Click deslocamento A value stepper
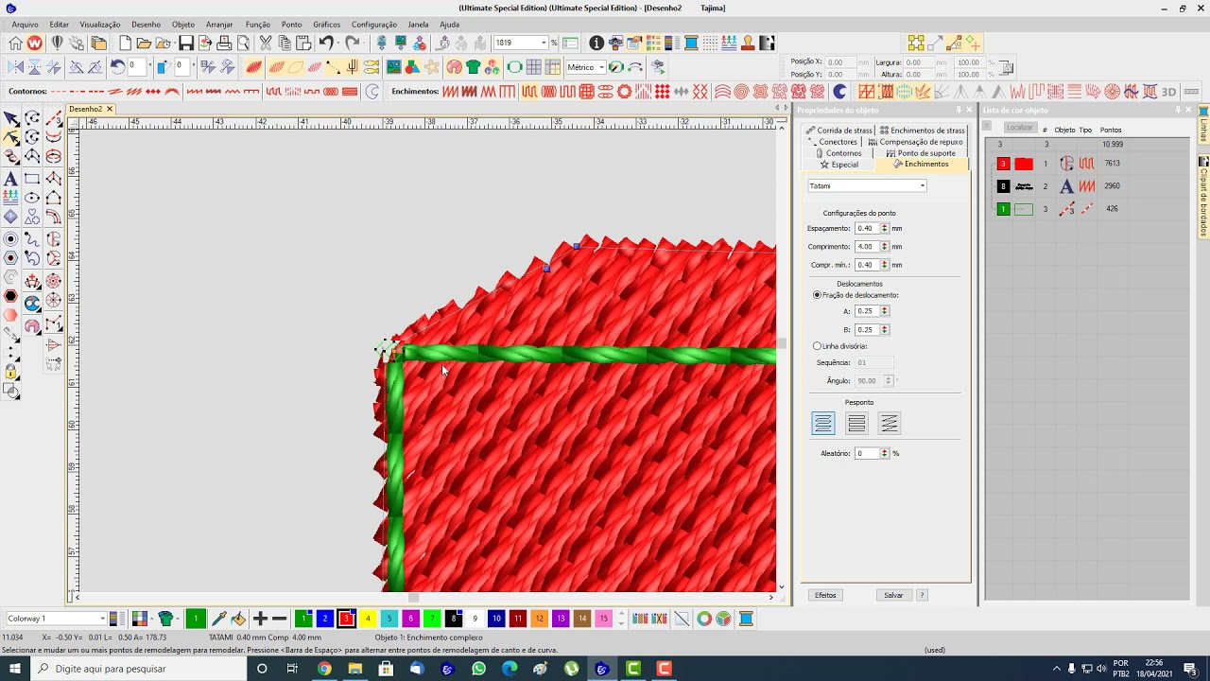The height and width of the screenshot is (681, 1210). [885, 310]
